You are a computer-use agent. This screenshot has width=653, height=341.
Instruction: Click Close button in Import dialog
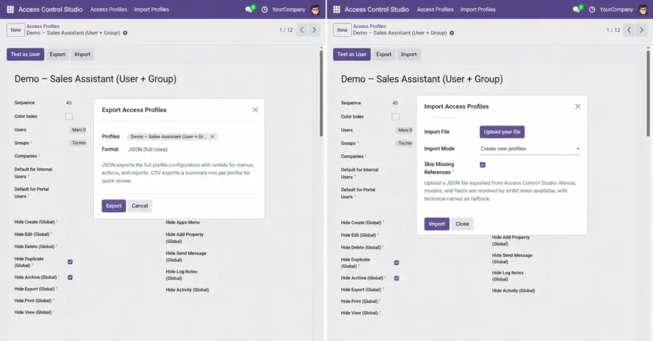tap(462, 224)
